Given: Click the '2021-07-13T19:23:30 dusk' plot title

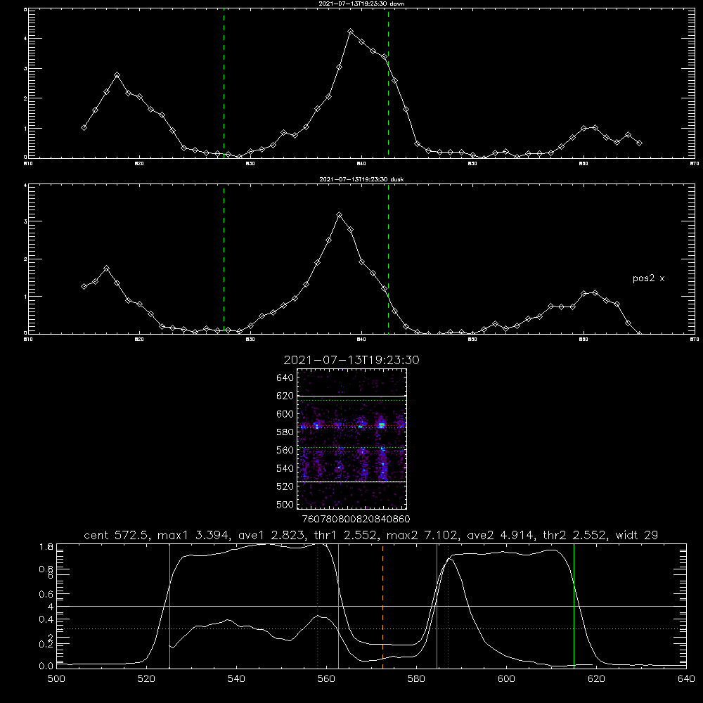Looking at the screenshot, I should coord(361,179).
